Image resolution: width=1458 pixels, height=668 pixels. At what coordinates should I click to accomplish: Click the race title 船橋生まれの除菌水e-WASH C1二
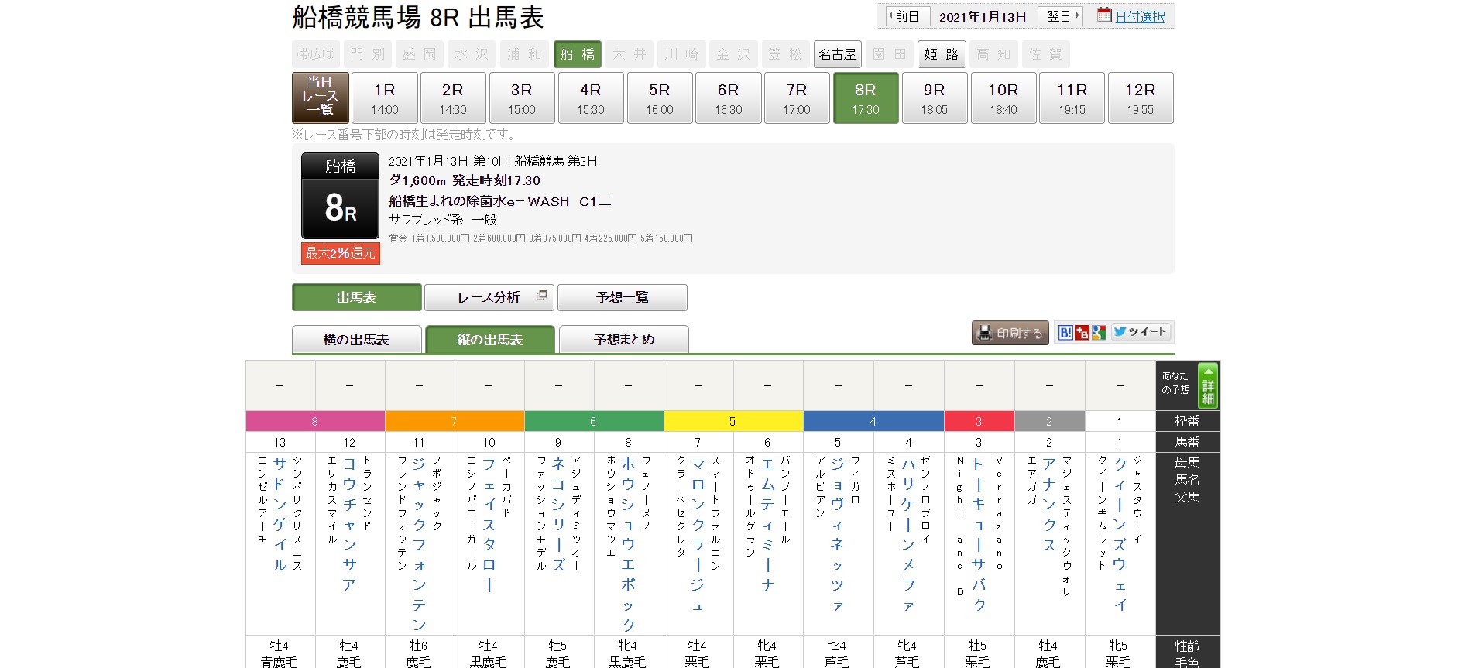point(500,201)
